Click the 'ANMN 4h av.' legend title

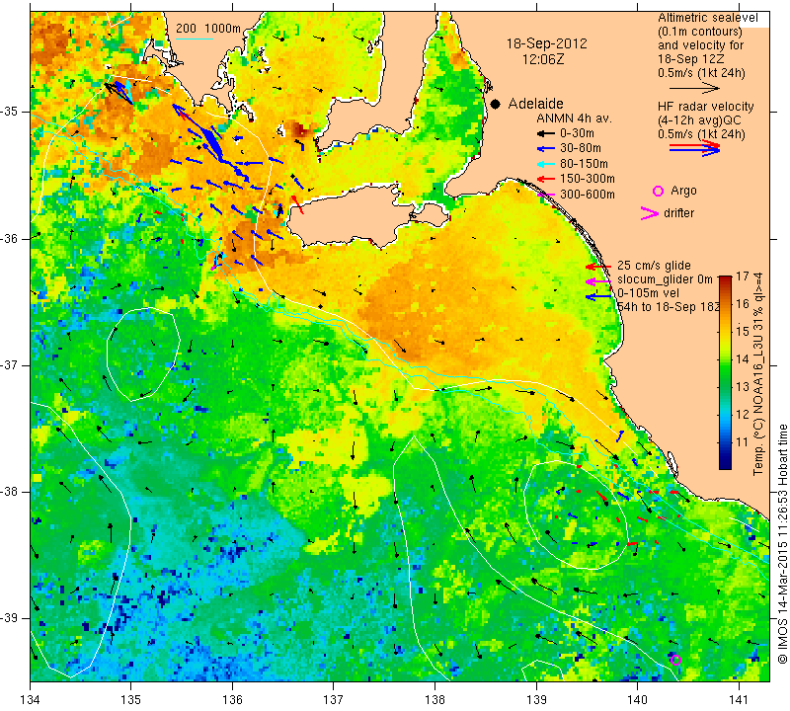[574, 118]
